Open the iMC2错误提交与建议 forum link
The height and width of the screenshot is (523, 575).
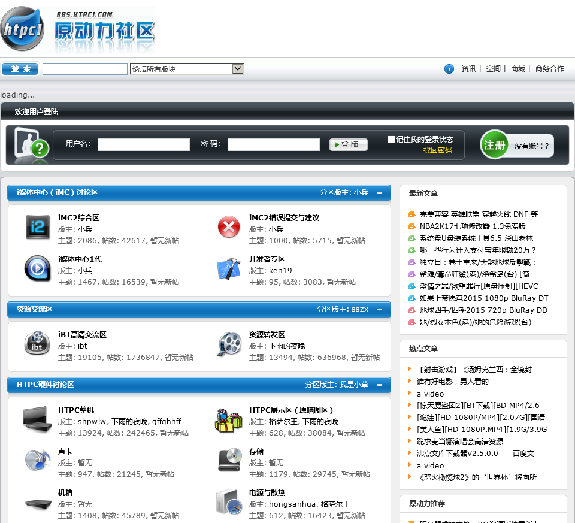[x=284, y=218]
